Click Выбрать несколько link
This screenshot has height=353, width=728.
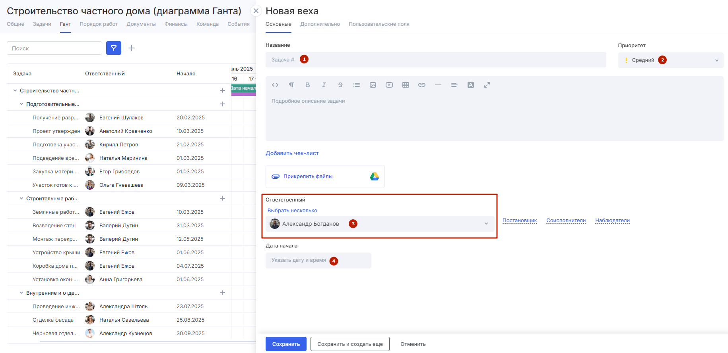tap(292, 211)
